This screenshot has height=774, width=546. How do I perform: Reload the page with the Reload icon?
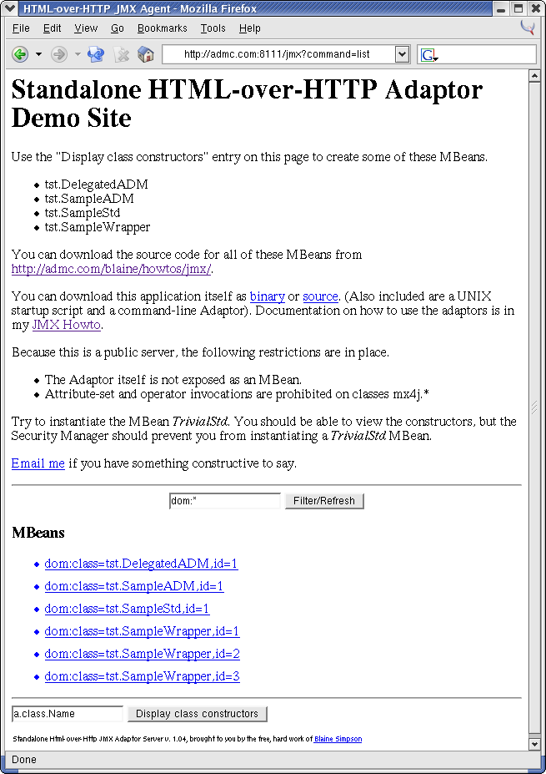pos(96,54)
